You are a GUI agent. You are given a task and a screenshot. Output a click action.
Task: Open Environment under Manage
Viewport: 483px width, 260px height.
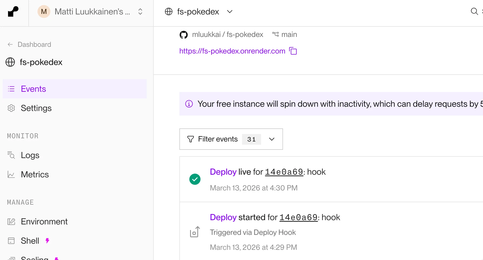[x=75, y=221]
